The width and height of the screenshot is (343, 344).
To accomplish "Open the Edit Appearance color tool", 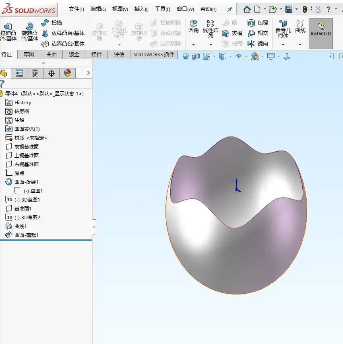I will (x=254, y=57).
